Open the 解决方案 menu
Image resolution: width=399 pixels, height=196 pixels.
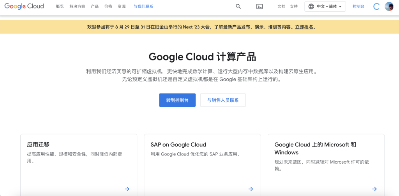coord(78,7)
